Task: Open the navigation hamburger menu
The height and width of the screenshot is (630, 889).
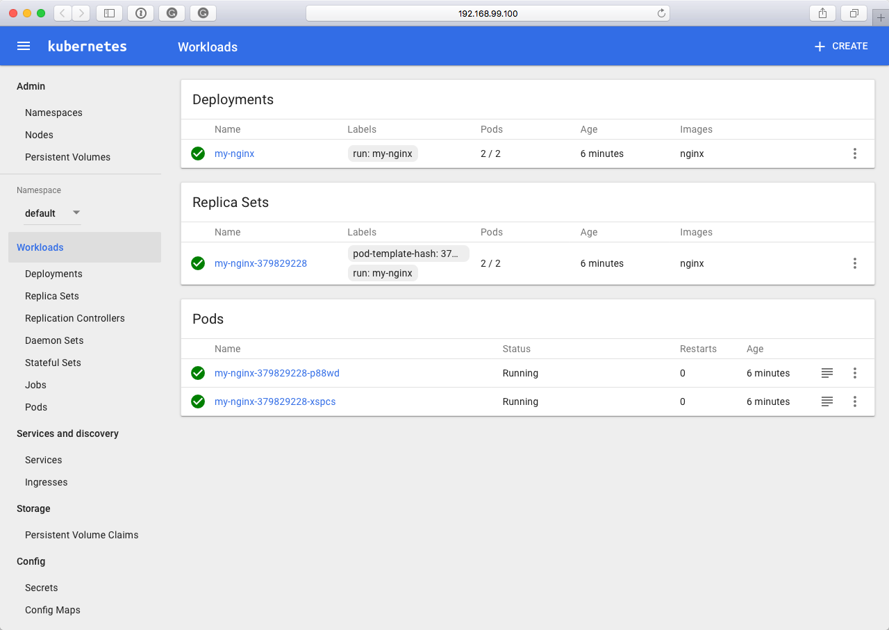Action: [23, 46]
